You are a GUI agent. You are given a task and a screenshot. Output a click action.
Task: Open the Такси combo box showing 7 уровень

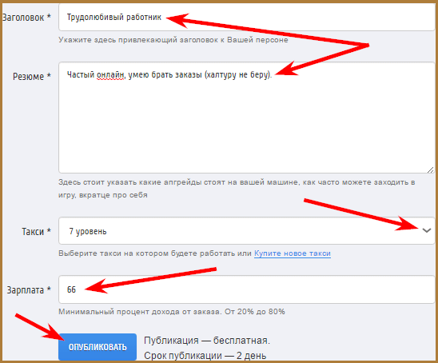[247, 231]
